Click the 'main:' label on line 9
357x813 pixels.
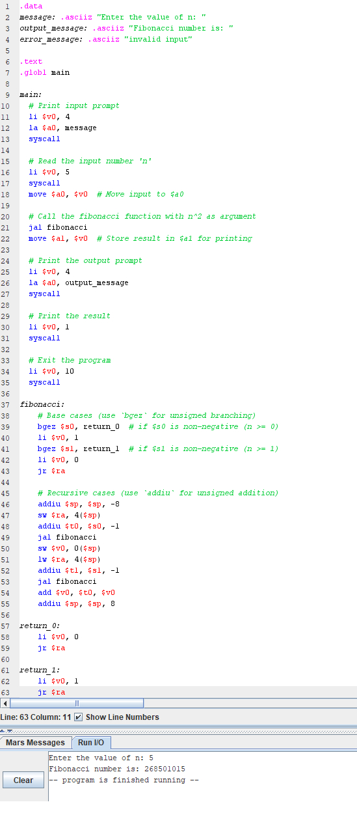(31, 94)
